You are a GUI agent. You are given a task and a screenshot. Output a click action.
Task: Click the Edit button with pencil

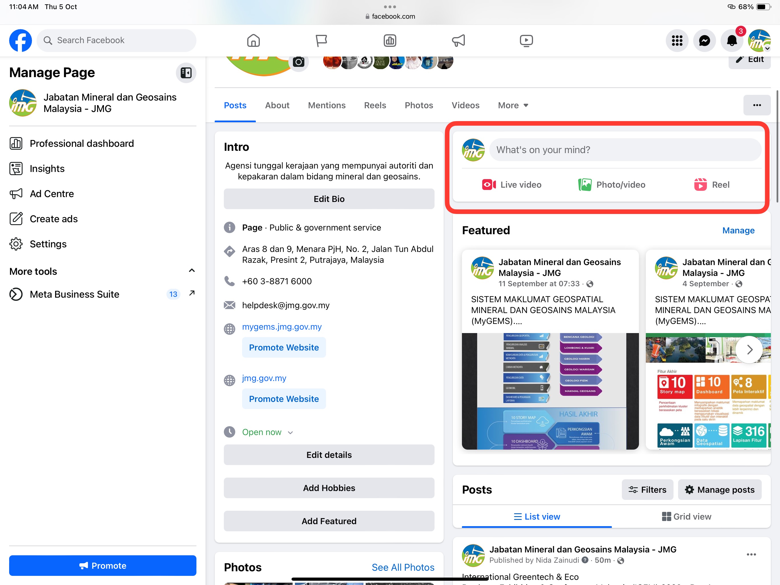[750, 60]
